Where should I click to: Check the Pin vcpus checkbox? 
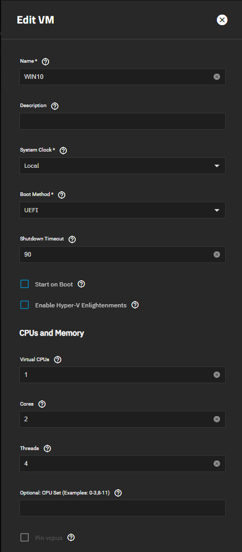tap(25, 537)
